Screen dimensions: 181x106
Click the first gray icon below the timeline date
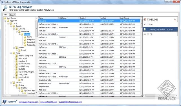145,34
